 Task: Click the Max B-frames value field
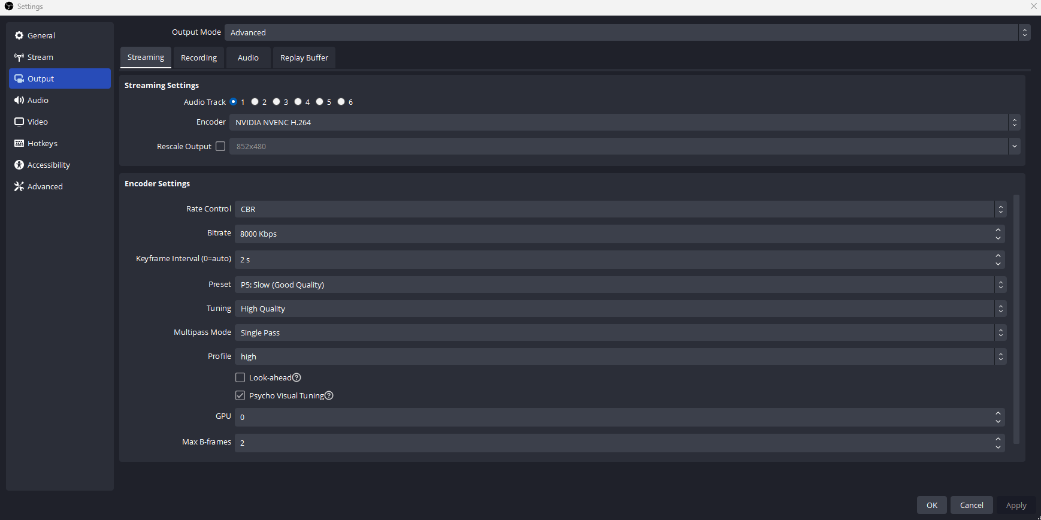coord(619,443)
